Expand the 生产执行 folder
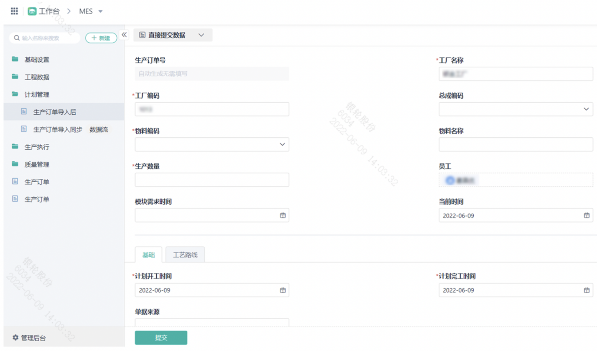This screenshot has height=351, width=597. click(x=37, y=147)
